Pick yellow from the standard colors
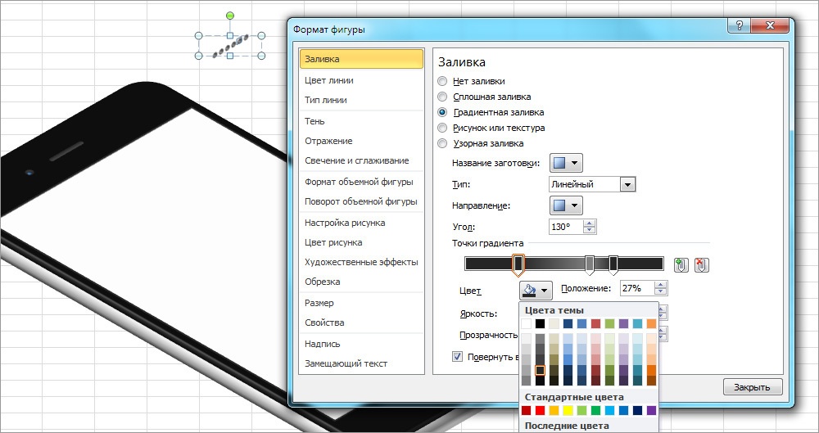This screenshot has width=819, height=433. (568, 411)
